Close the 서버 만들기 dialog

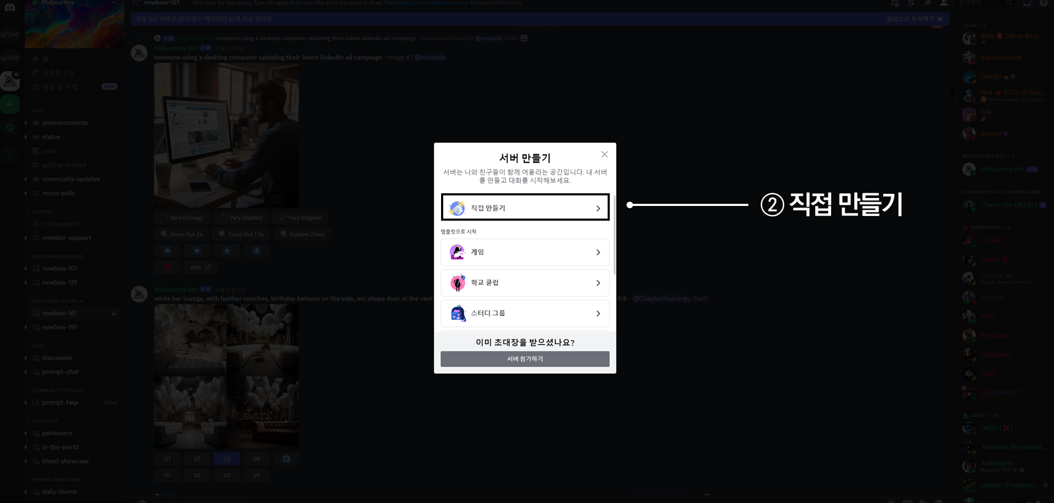click(604, 154)
